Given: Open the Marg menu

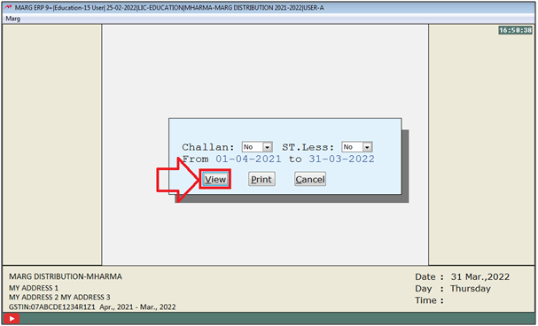Looking at the screenshot, I should click(x=13, y=19).
